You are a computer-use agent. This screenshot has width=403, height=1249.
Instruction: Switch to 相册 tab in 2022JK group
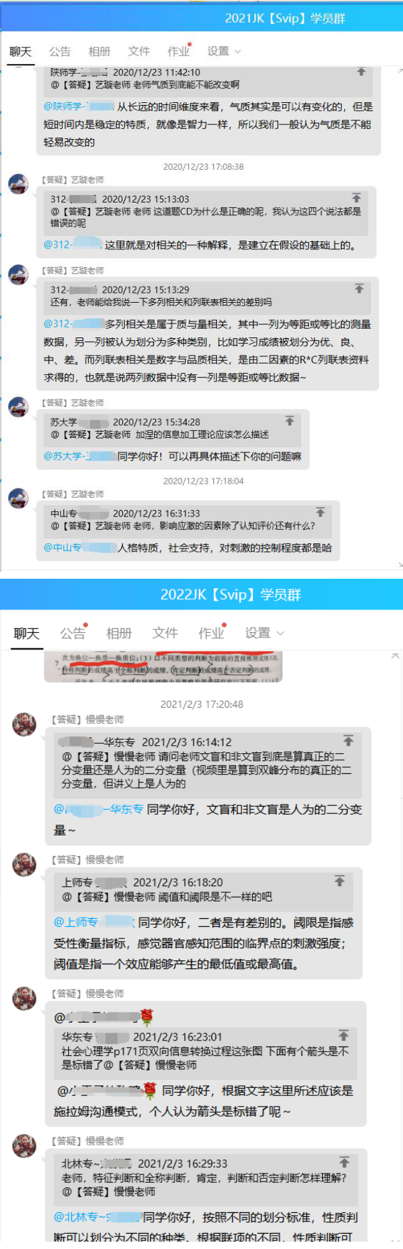(x=119, y=633)
